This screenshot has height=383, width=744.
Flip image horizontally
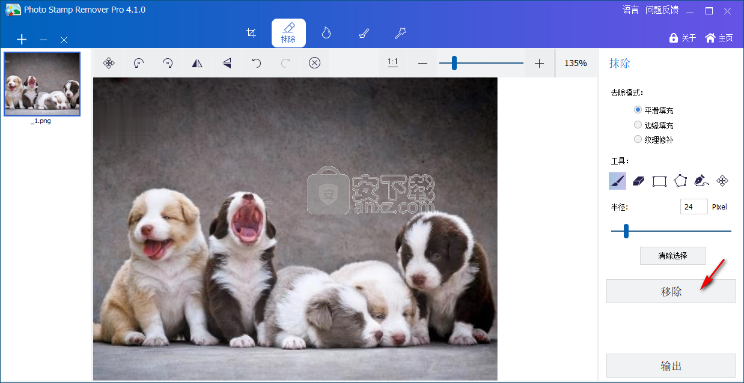click(197, 63)
